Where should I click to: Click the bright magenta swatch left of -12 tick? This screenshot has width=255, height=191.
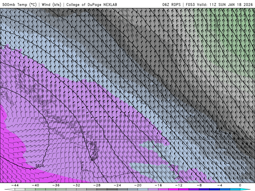[173, 189]
